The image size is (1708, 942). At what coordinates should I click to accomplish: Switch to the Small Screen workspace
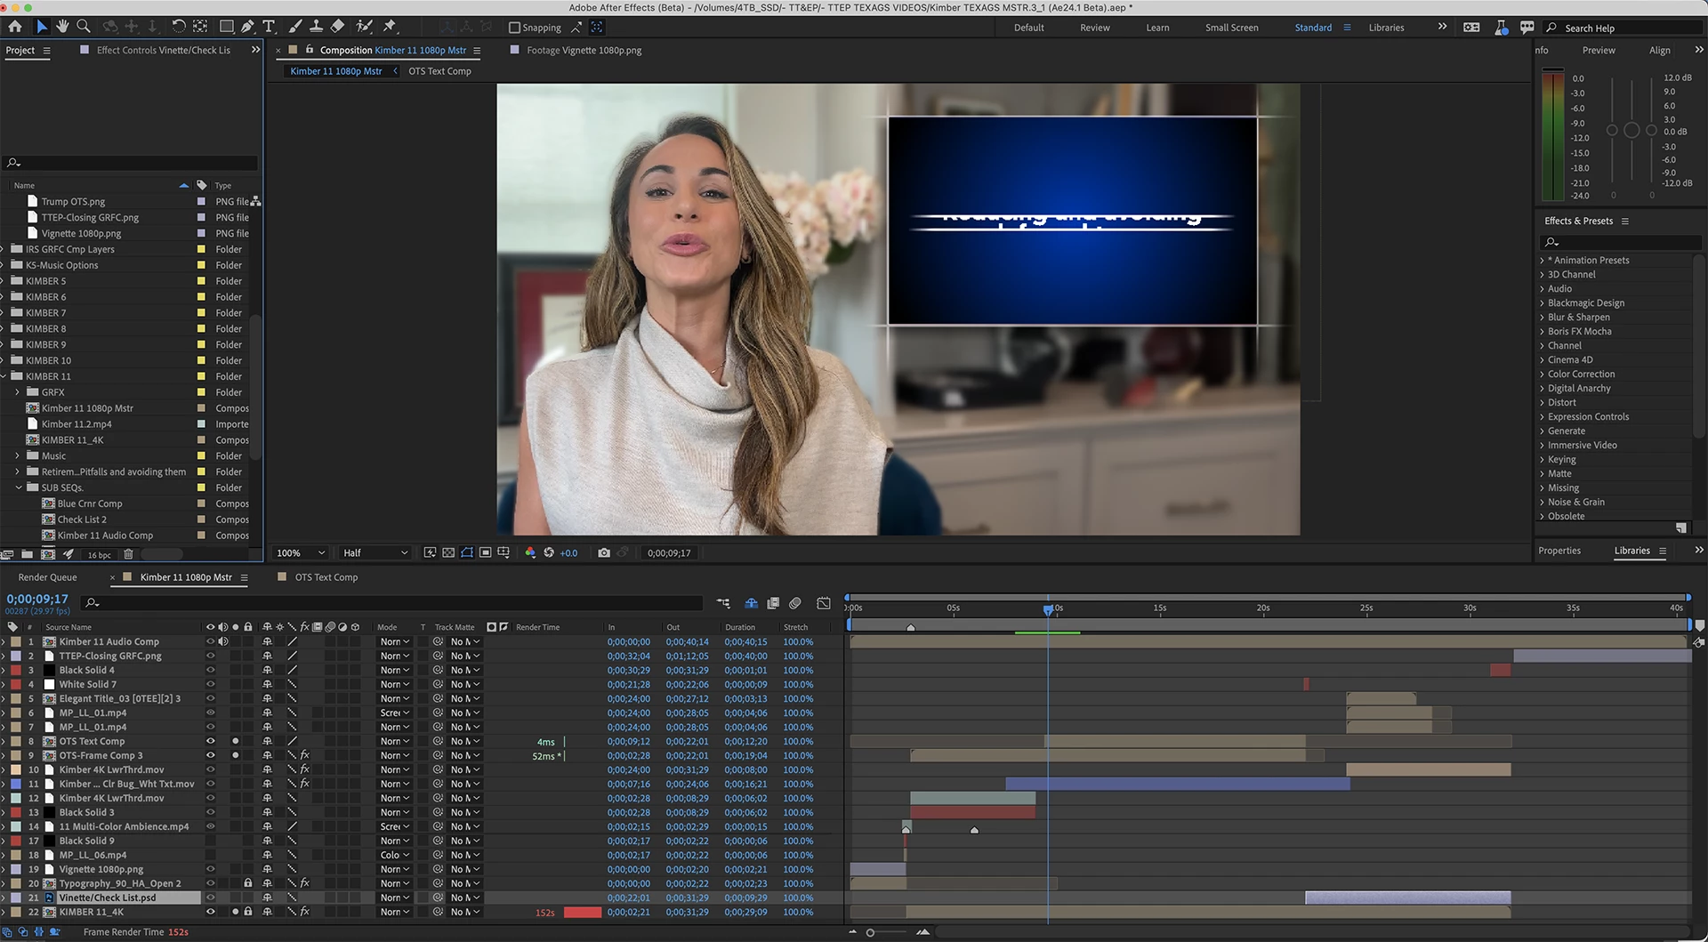[x=1231, y=28]
